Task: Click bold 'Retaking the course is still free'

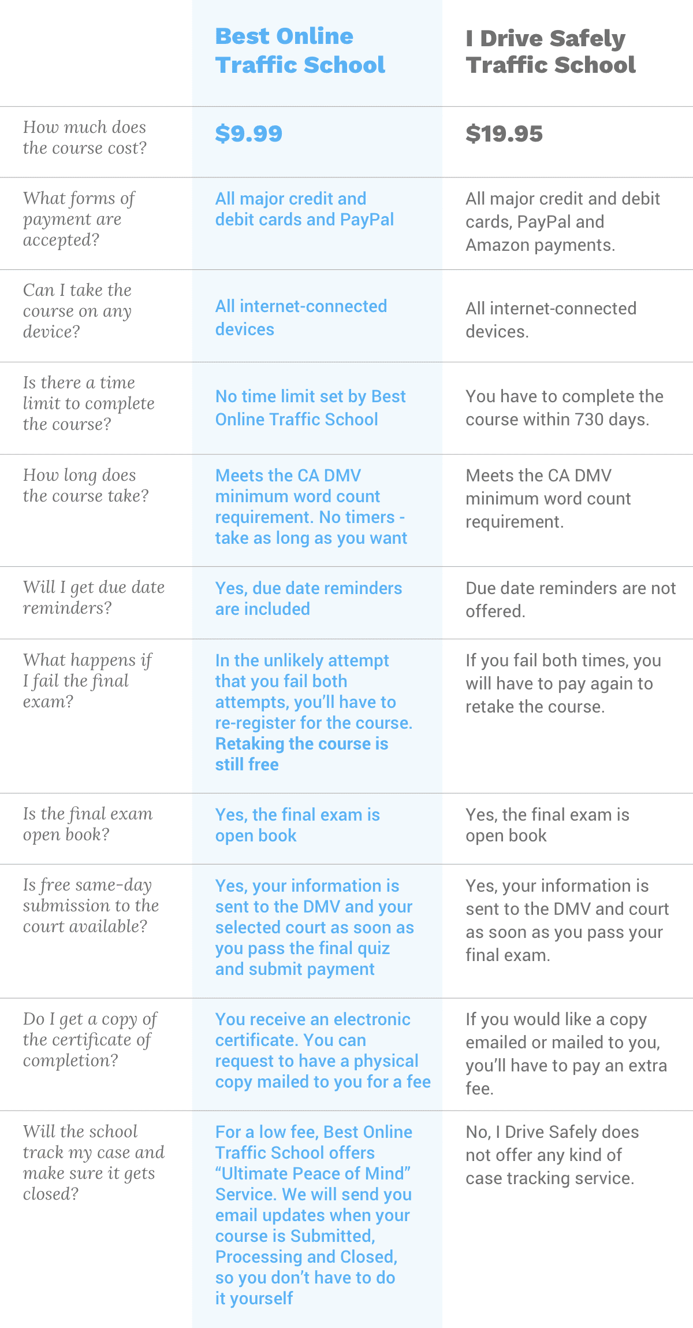Action: (x=301, y=754)
